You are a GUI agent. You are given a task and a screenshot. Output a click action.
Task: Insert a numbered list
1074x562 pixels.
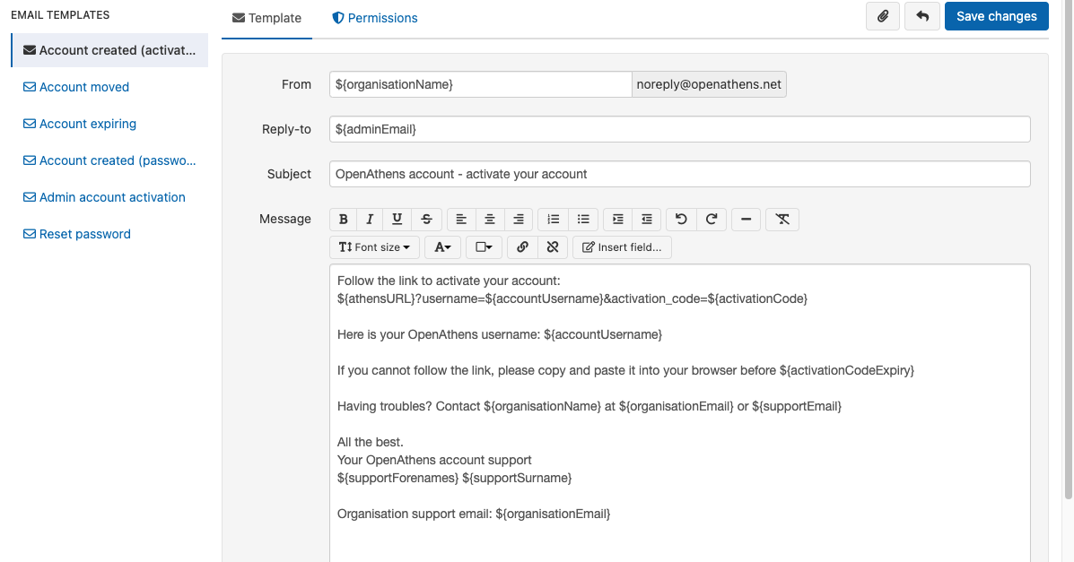click(552, 219)
